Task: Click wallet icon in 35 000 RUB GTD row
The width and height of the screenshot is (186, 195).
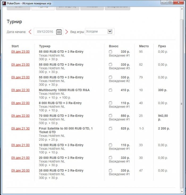Action: point(111,170)
